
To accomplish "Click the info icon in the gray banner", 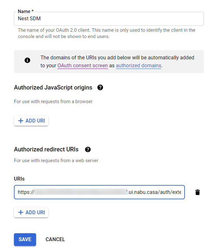I will click(x=28, y=60).
